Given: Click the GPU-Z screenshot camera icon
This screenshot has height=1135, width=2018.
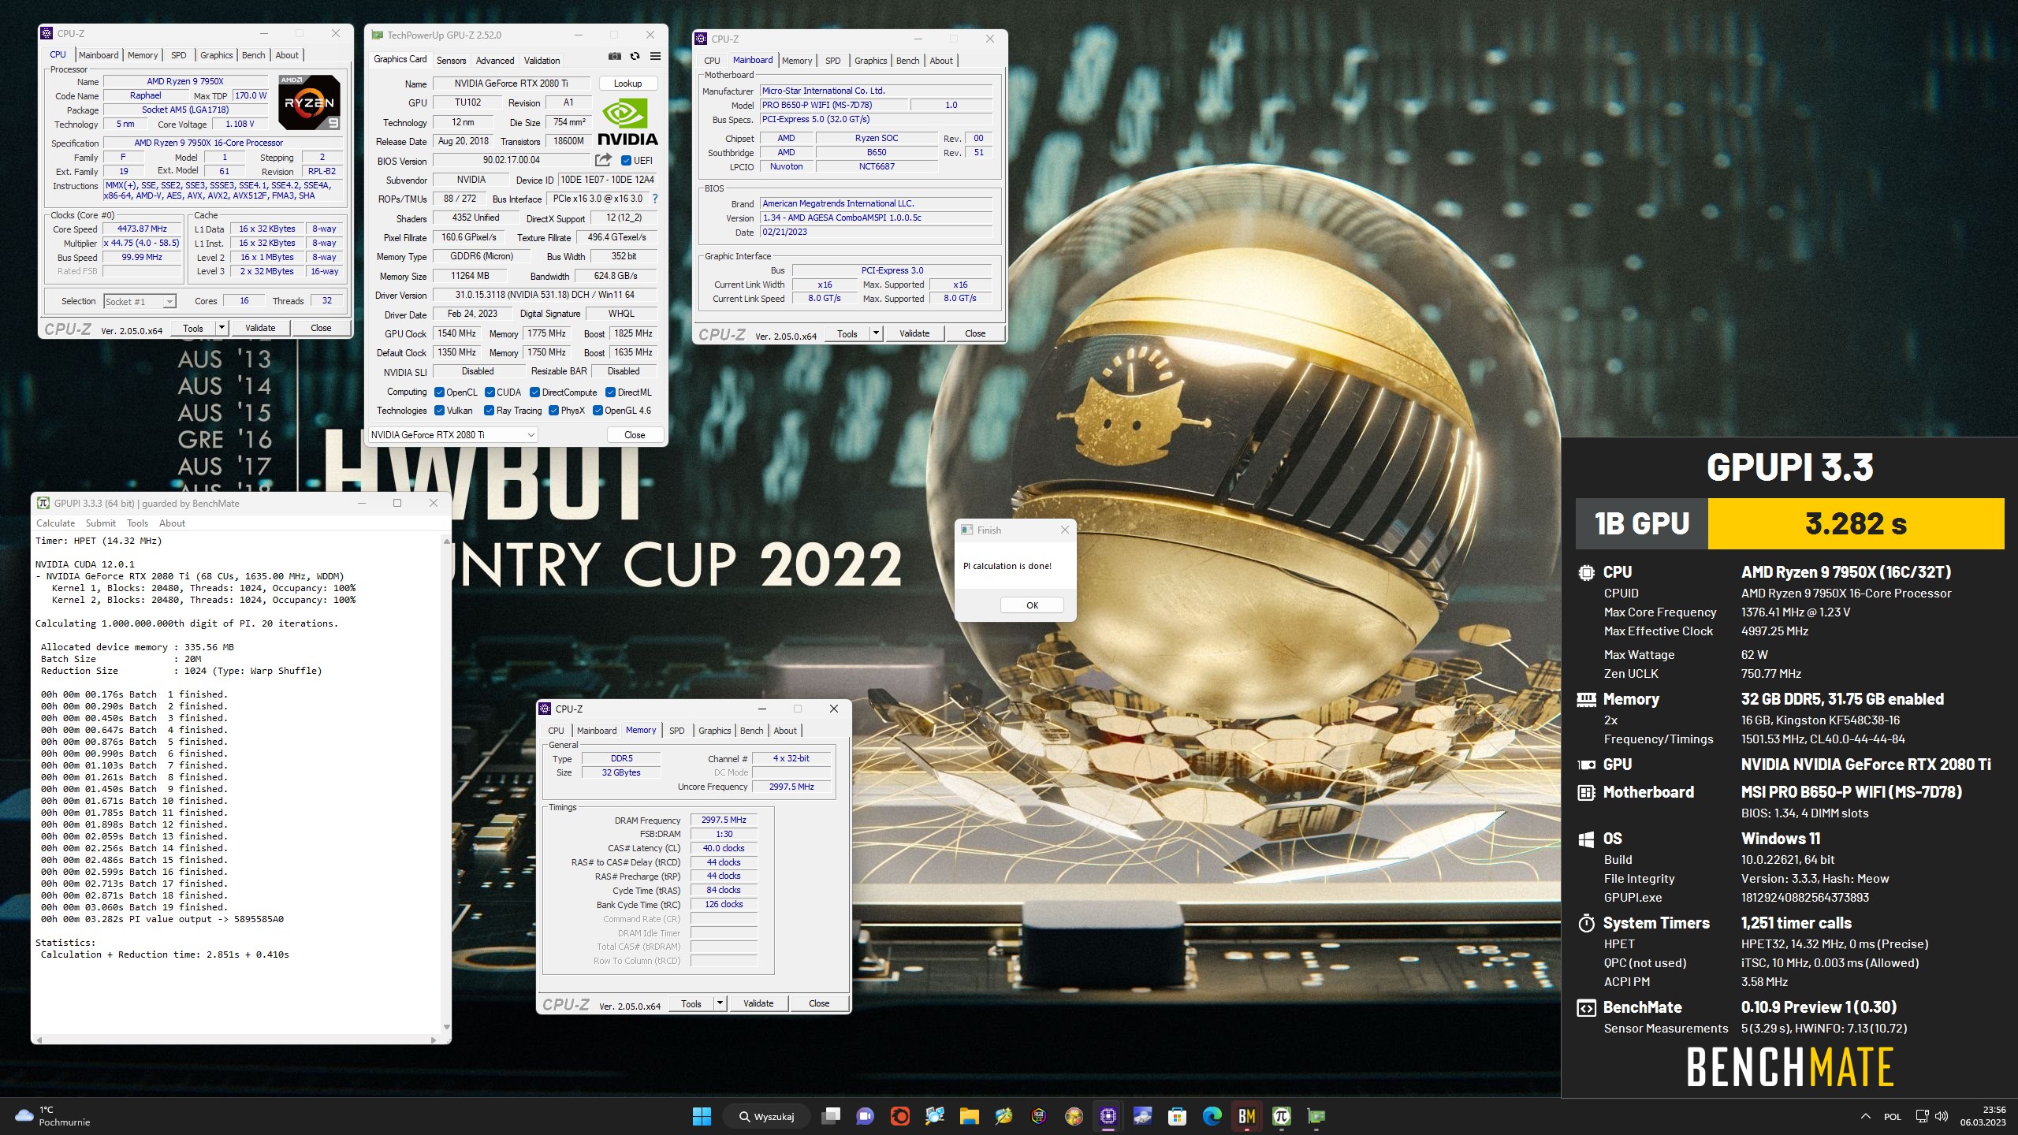Looking at the screenshot, I should point(615,56).
